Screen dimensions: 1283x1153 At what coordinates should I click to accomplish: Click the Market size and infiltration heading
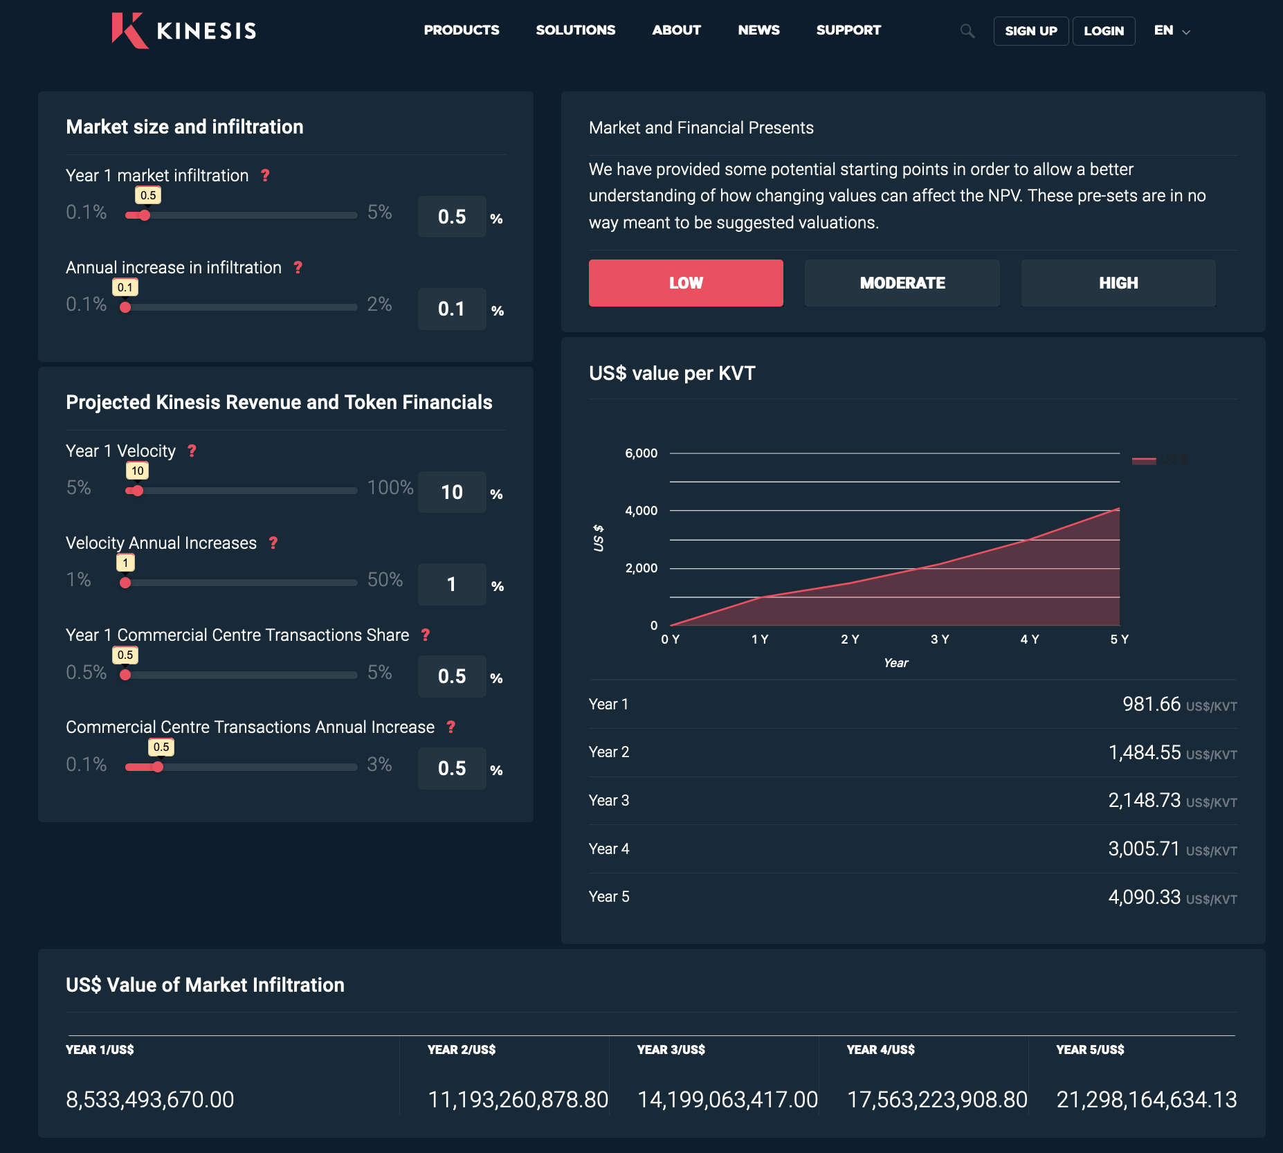coord(185,127)
